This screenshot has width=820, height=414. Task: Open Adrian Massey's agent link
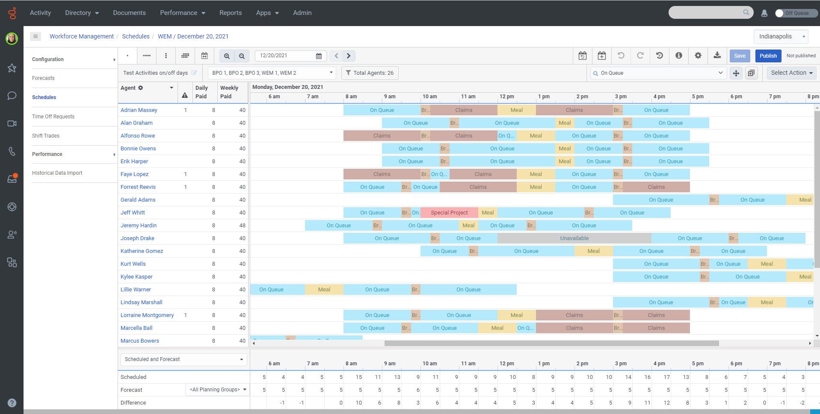coord(139,110)
